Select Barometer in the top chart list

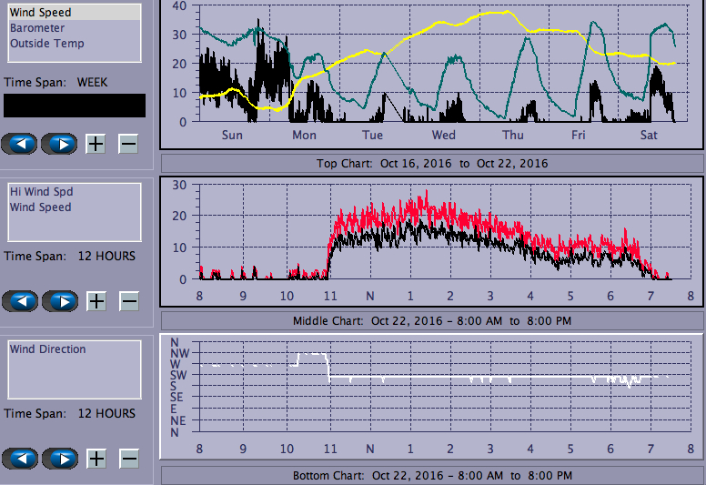tap(37, 28)
